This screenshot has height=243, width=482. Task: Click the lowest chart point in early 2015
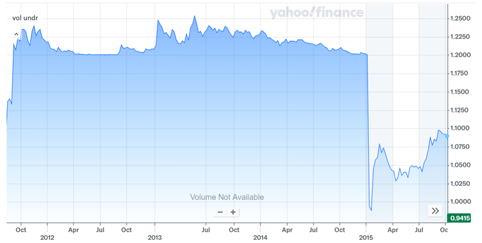371,210
